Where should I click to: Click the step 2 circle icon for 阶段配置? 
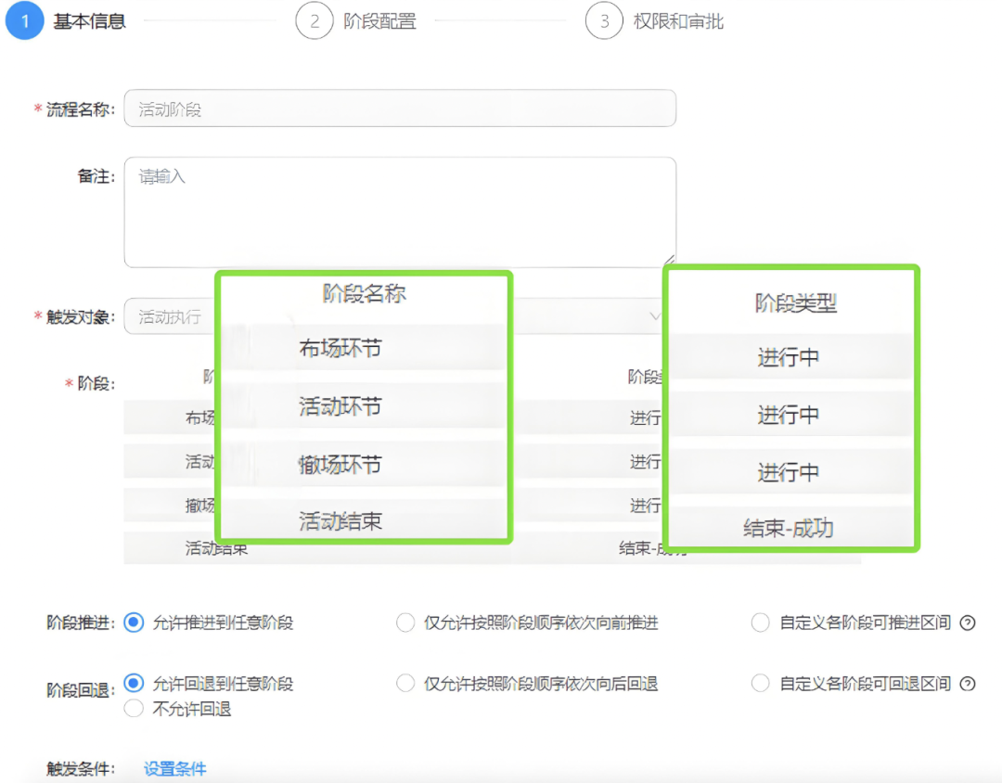[x=315, y=20]
